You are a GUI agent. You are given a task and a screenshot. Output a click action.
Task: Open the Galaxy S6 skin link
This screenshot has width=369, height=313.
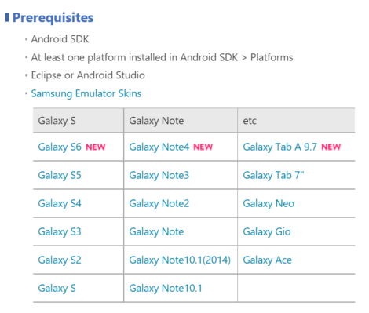click(60, 147)
